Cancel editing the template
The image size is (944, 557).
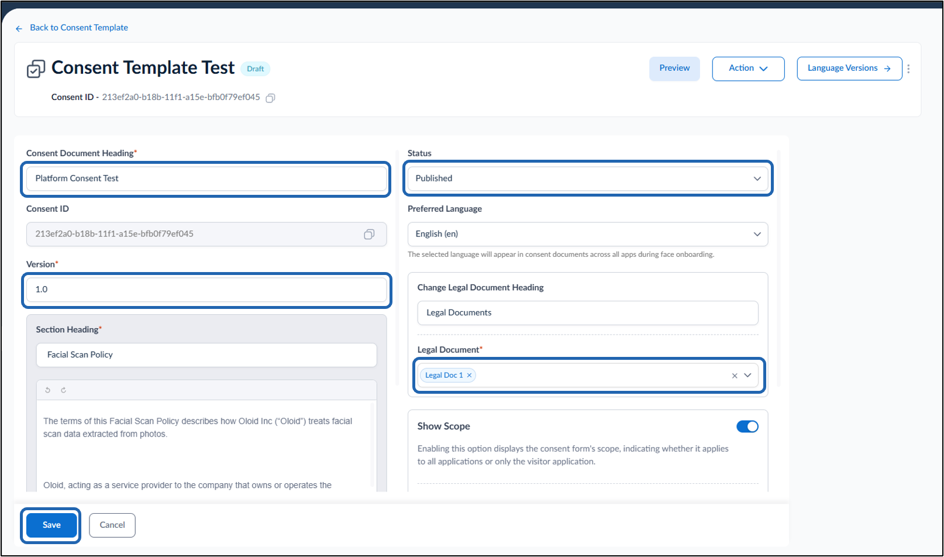click(x=112, y=525)
